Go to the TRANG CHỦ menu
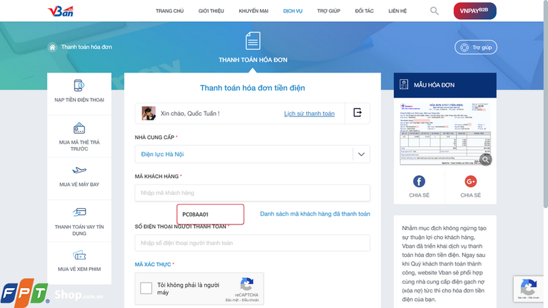548x308 pixels. [x=169, y=11]
